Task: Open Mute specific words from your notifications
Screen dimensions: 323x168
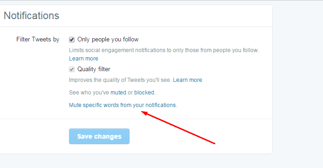Action: point(123,105)
